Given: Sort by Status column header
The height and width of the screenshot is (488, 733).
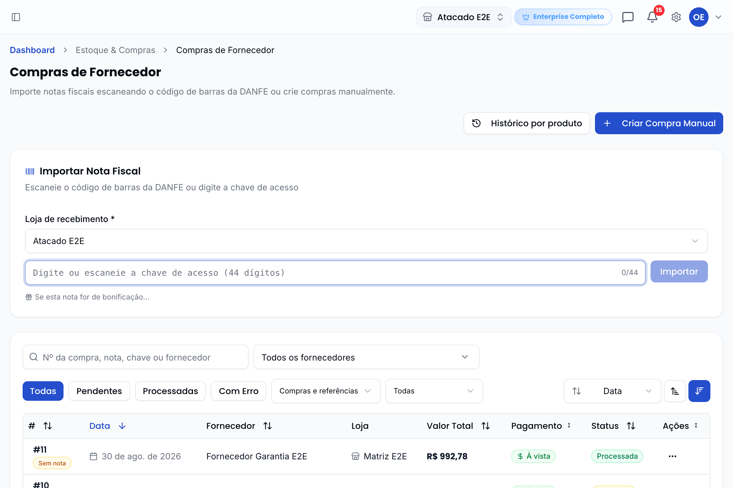Looking at the screenshot, I should pos(613,426).
